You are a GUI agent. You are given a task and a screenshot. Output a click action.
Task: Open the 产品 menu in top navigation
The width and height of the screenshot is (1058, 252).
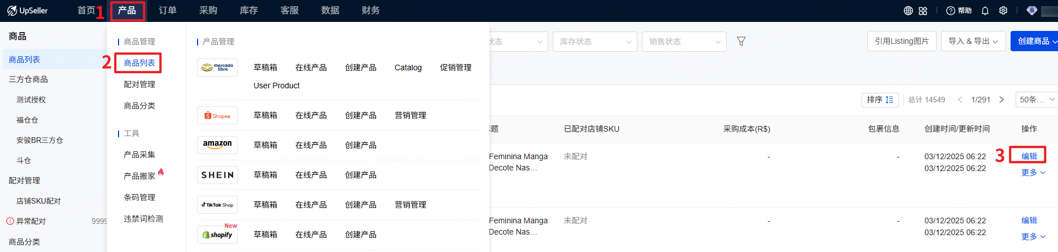[127, 11]
